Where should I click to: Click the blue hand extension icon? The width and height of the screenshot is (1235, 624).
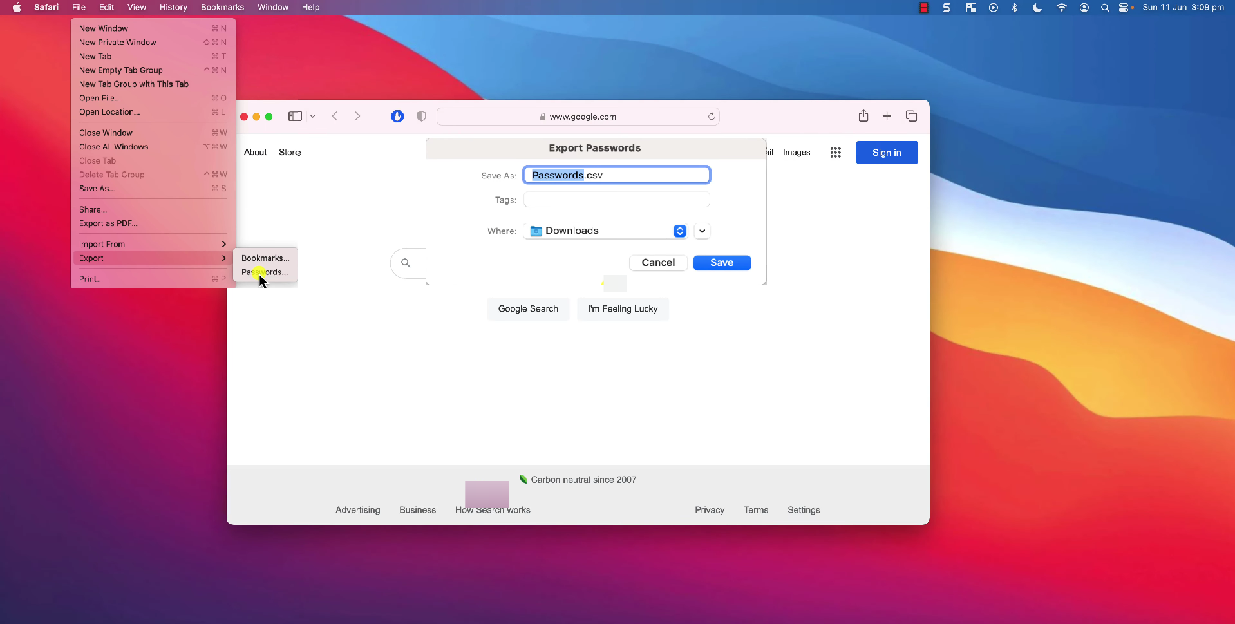[x=397, y=117]
